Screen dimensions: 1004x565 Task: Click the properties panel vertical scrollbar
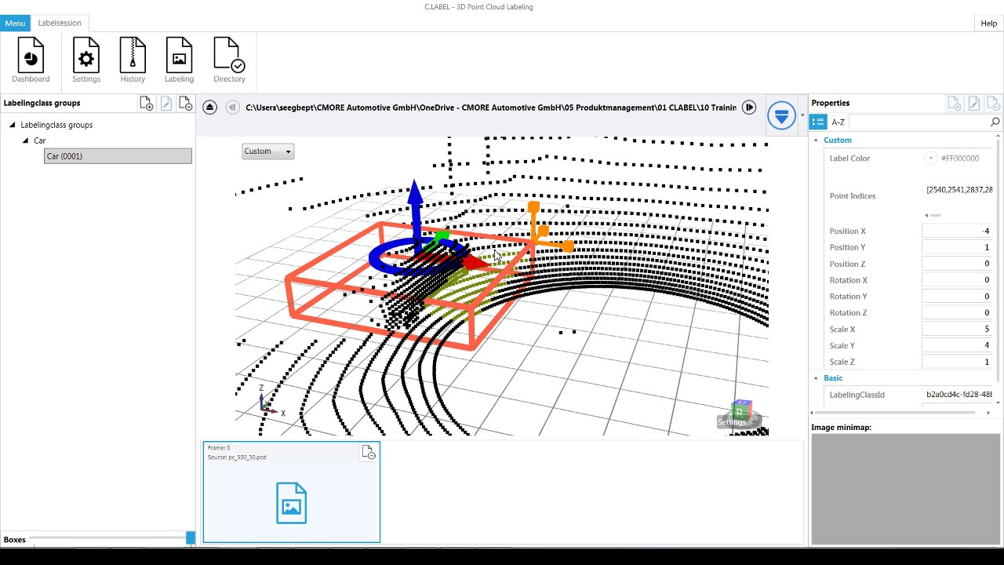998,267
